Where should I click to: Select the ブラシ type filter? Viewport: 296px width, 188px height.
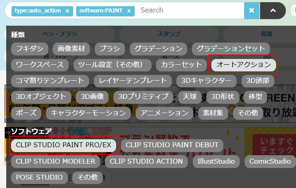(x=110, y=49)
